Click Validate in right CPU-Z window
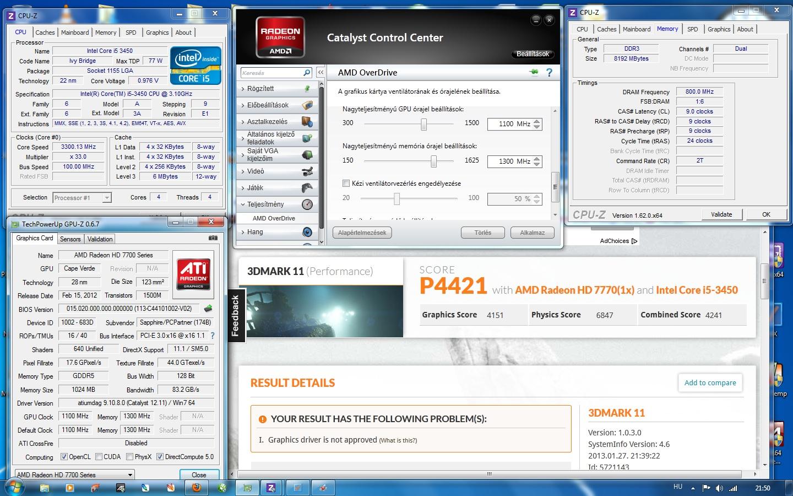 (x=721, y=214)
